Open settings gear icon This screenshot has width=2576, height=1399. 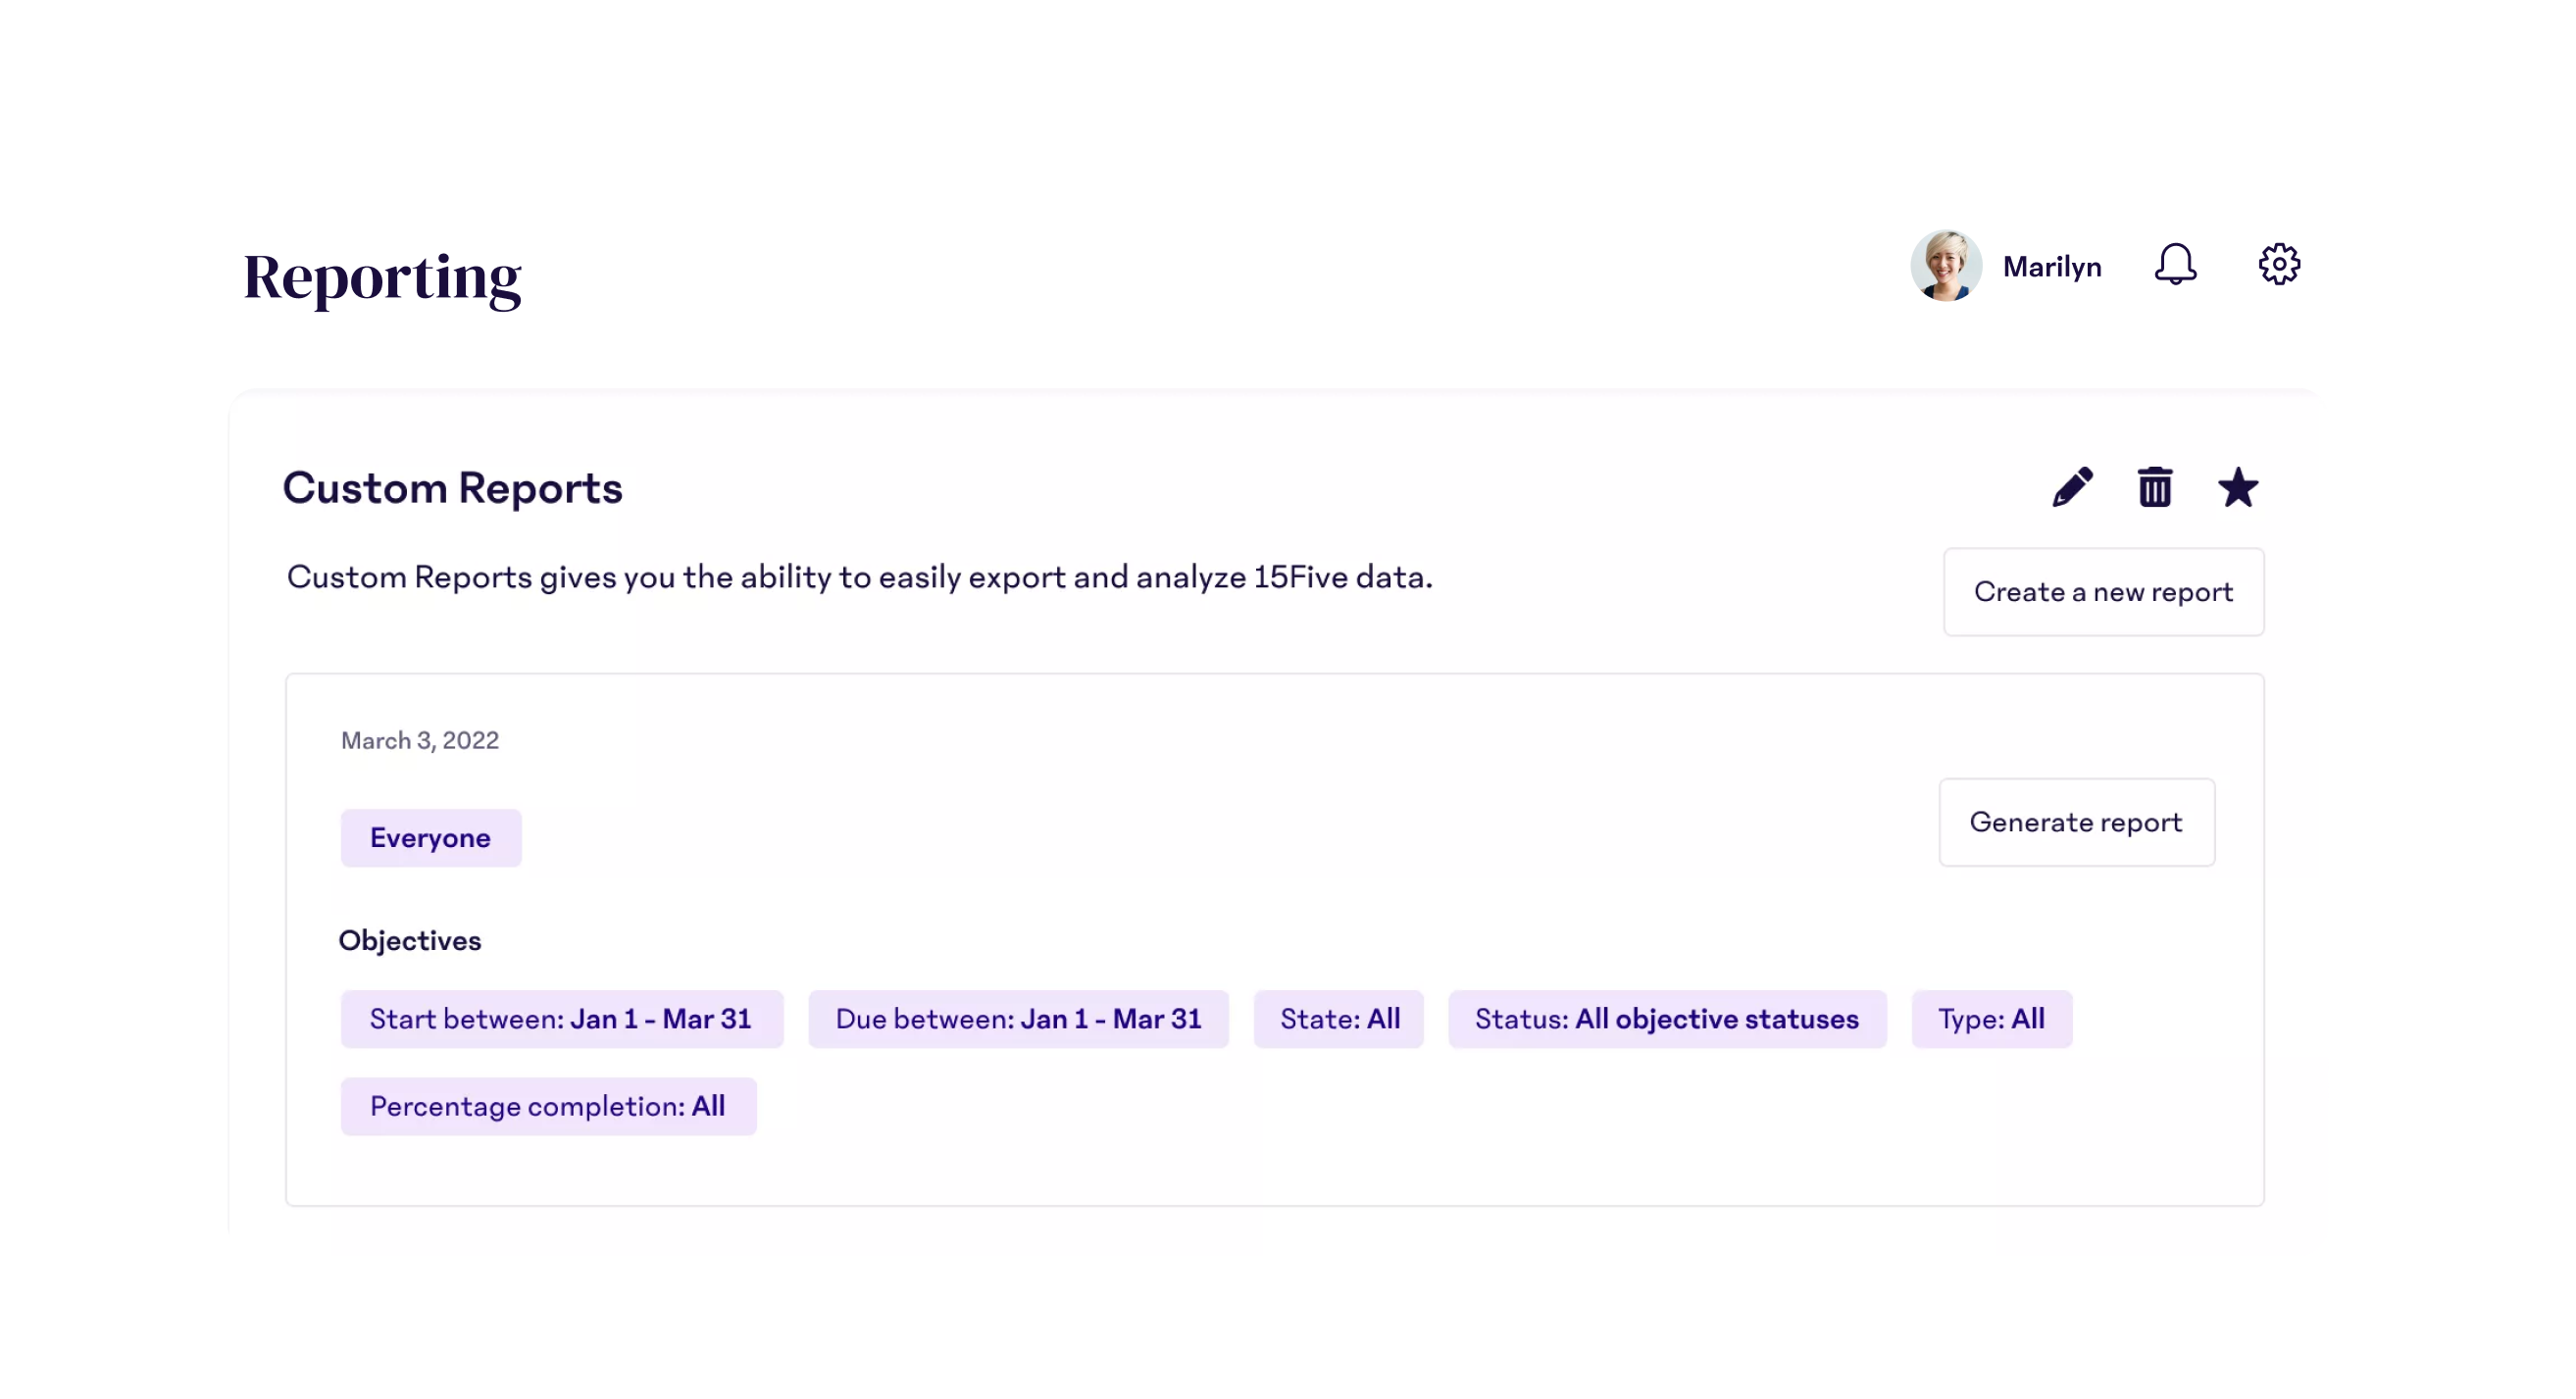coord(2279,265)
